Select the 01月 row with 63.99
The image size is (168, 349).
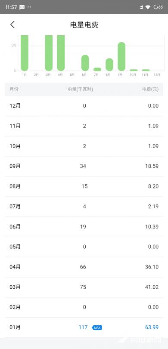click(84, 327)
